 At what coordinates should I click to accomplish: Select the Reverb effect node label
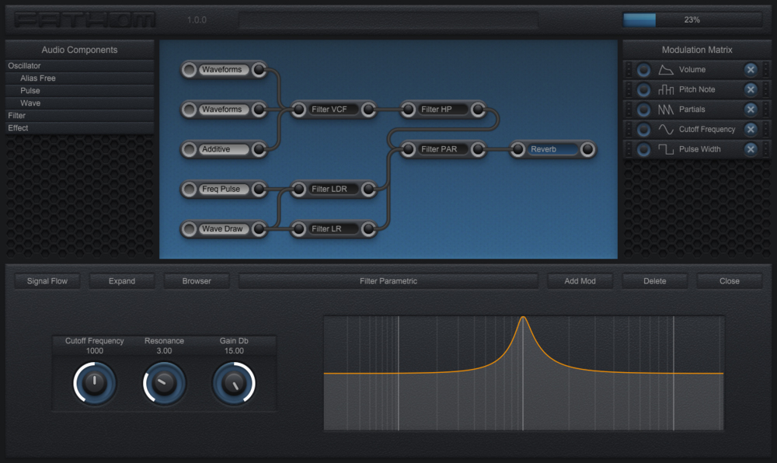pos(552,149)
